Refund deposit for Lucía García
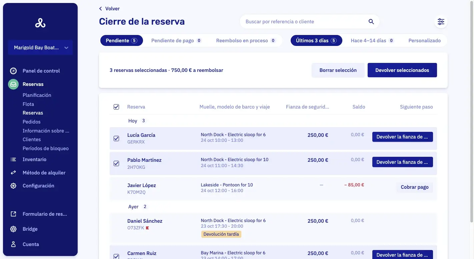The width and height of the screenshot is (474, 259). pyautogui.click(x=402, y=137)
